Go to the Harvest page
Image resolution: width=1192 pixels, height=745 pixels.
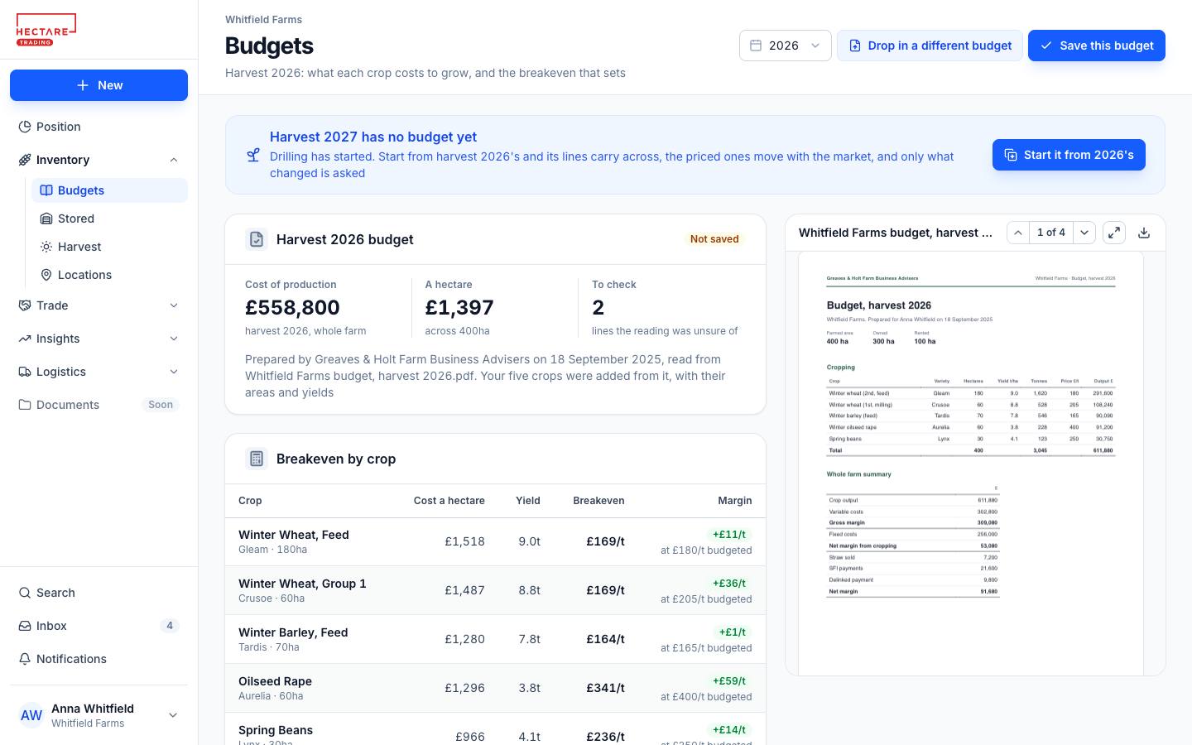click(109, 247)
